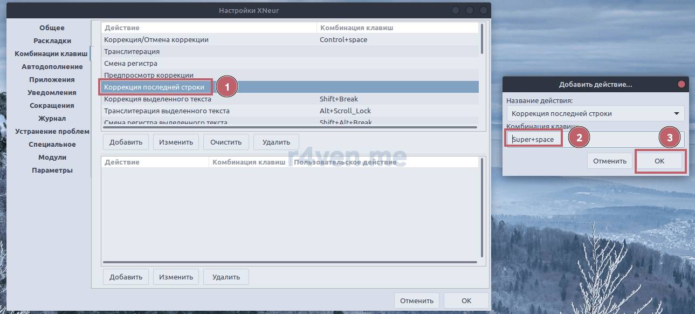This screenshot has width=695, height=314.
Task: Select the Модули sidebar item
Action: click(x=52, y=158)
